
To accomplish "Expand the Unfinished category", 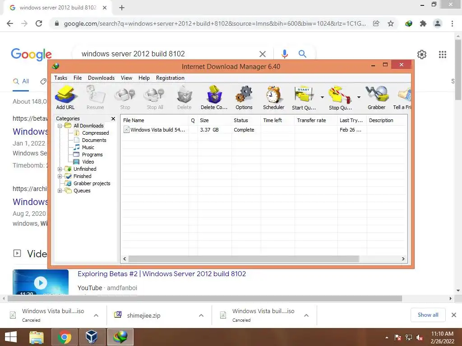I will [60, 169].
